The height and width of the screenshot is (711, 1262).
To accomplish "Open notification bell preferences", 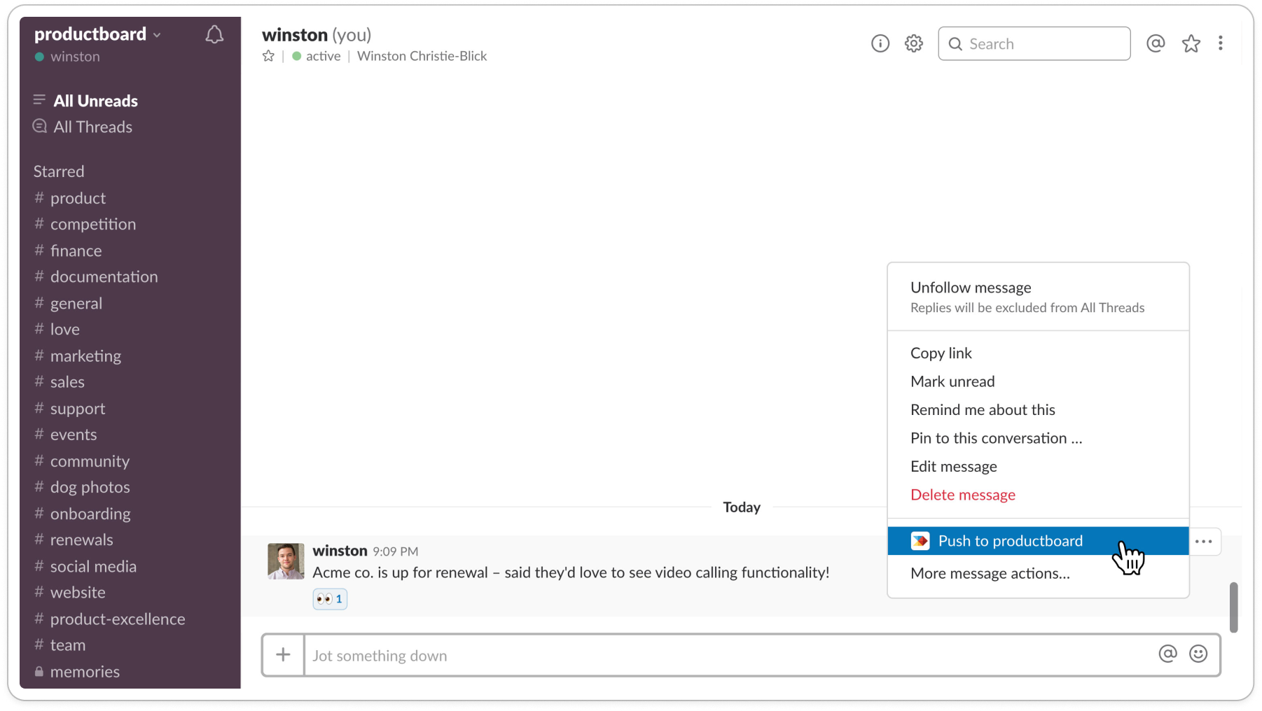I will pyautogui.click(x=214, y=35).
